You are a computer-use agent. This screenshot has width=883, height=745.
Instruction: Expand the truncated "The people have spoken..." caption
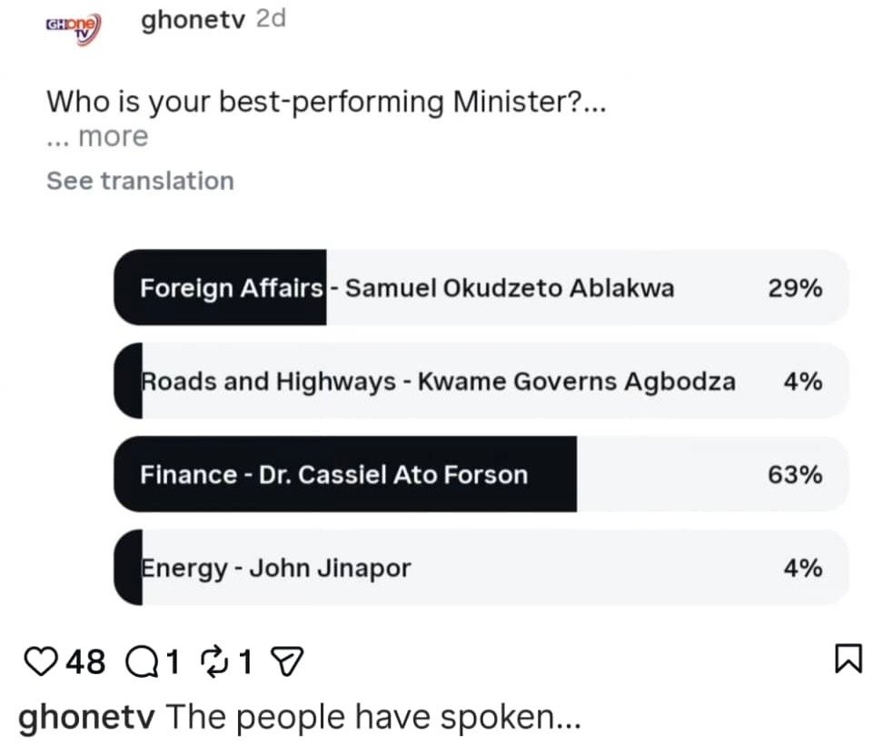[372, 717]
